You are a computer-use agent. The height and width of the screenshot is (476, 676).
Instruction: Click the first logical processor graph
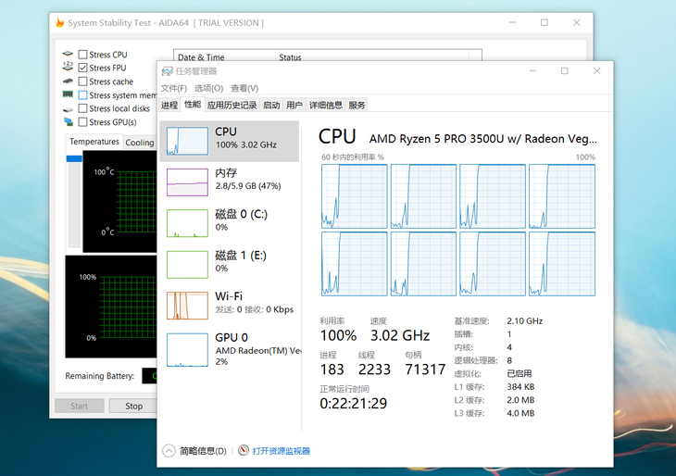pos(355,196)
